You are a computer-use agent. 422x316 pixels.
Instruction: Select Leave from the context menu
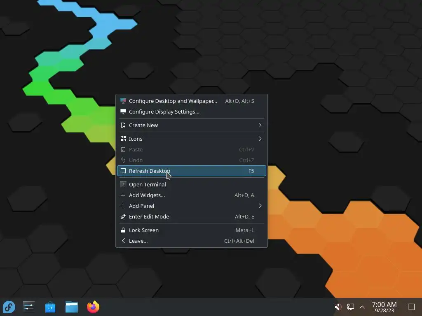tap(192, 241)
